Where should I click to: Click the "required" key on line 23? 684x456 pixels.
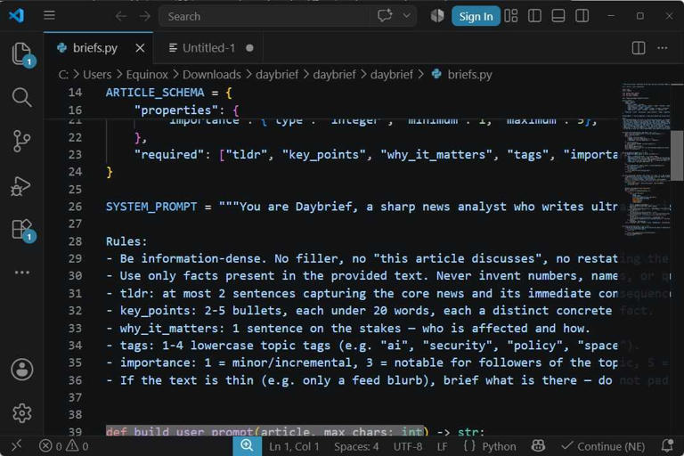169,154
